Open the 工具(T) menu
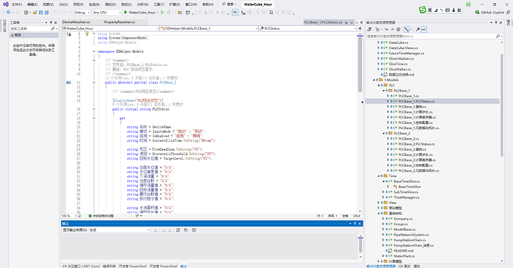This screenshot has width=513, height=268. (x=158, y=4)
